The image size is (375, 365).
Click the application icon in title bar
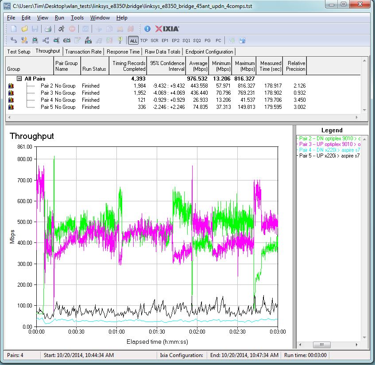[8, 6]
